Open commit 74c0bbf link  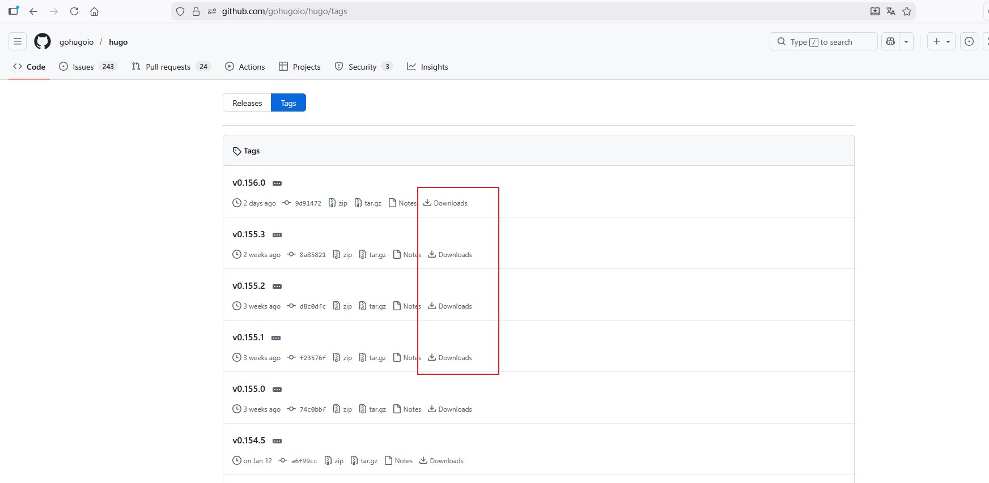[312, 409]
